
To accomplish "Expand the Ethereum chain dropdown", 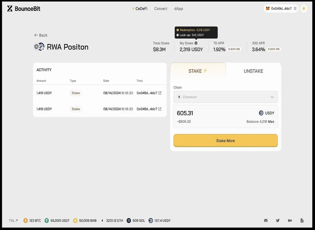I will tap(225, 97).
